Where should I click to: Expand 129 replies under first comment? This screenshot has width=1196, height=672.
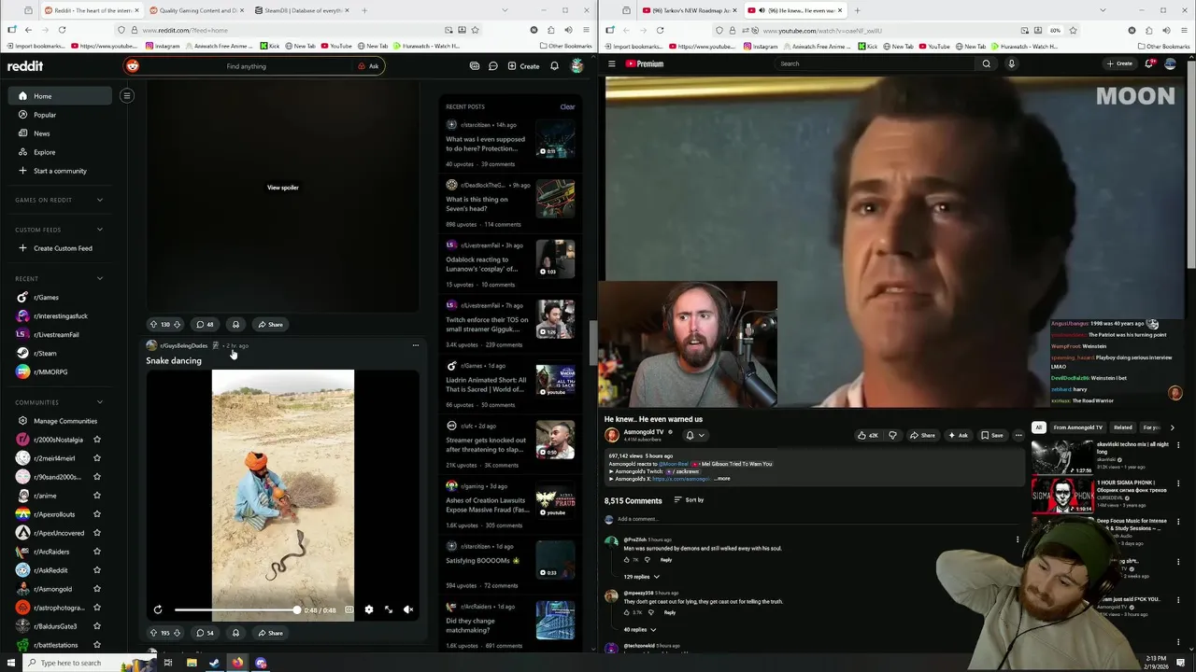click(640, 577)
